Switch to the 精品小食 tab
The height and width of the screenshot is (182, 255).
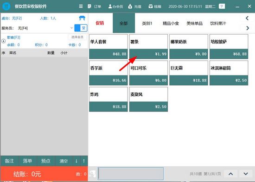(x=171, y=23)
